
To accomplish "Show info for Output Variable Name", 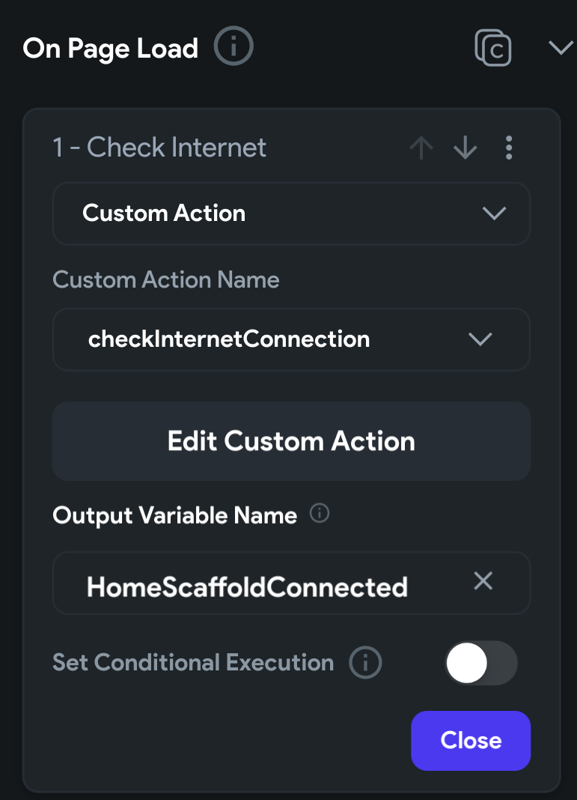I will (320, 514).
